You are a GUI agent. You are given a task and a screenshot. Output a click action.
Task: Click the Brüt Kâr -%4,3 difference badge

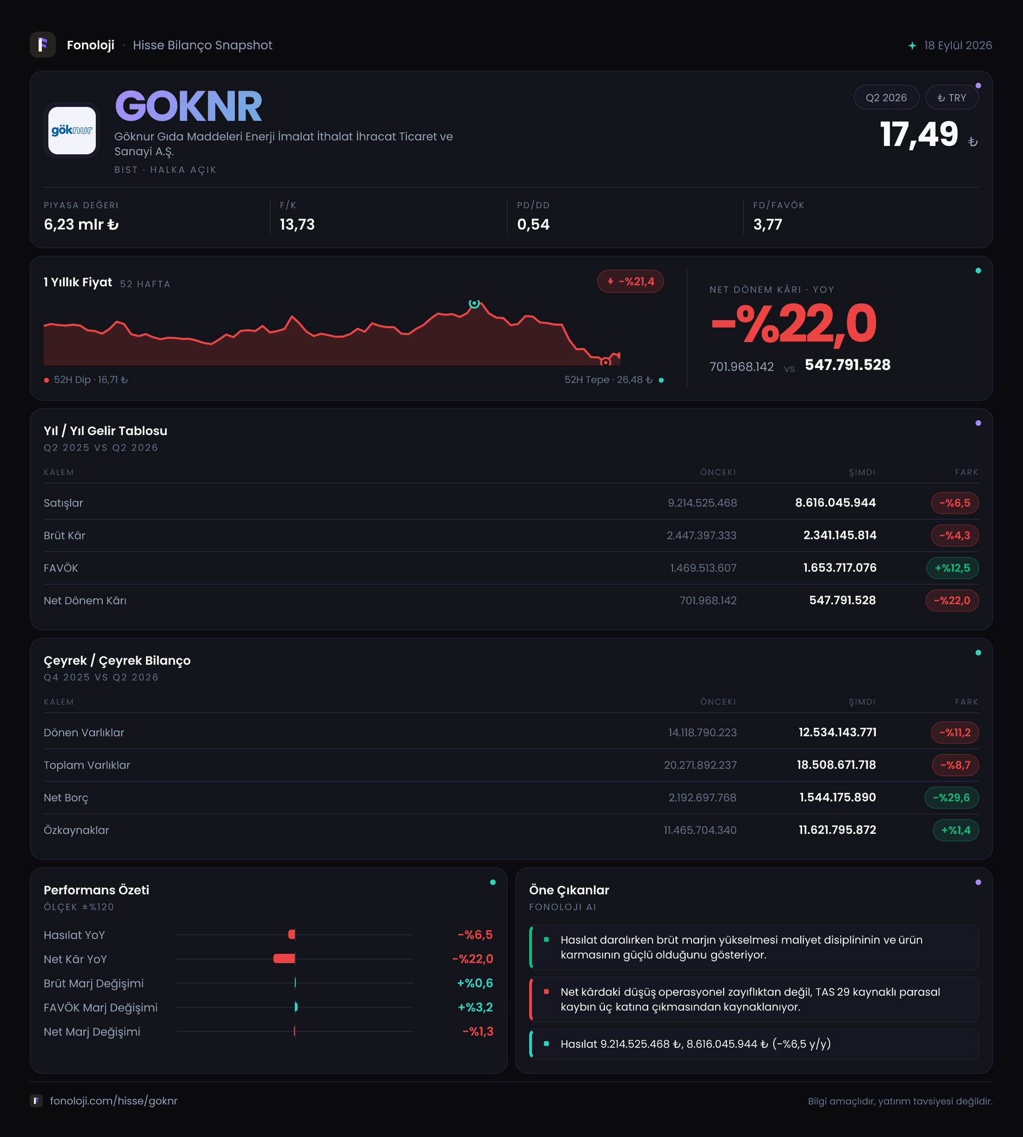click(955, 535)
